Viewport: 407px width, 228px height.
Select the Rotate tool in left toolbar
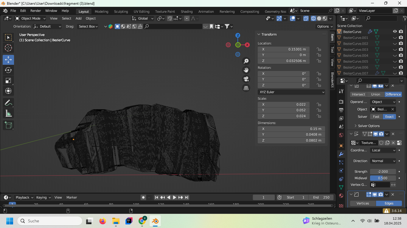(x=8, y=70)
